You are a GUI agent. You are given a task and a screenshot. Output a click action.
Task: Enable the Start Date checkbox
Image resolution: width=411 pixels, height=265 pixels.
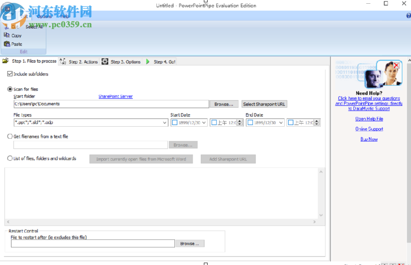175,123
